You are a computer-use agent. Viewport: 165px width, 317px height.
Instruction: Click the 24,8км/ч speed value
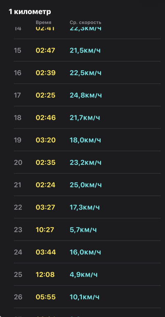[x=86, y=95]
